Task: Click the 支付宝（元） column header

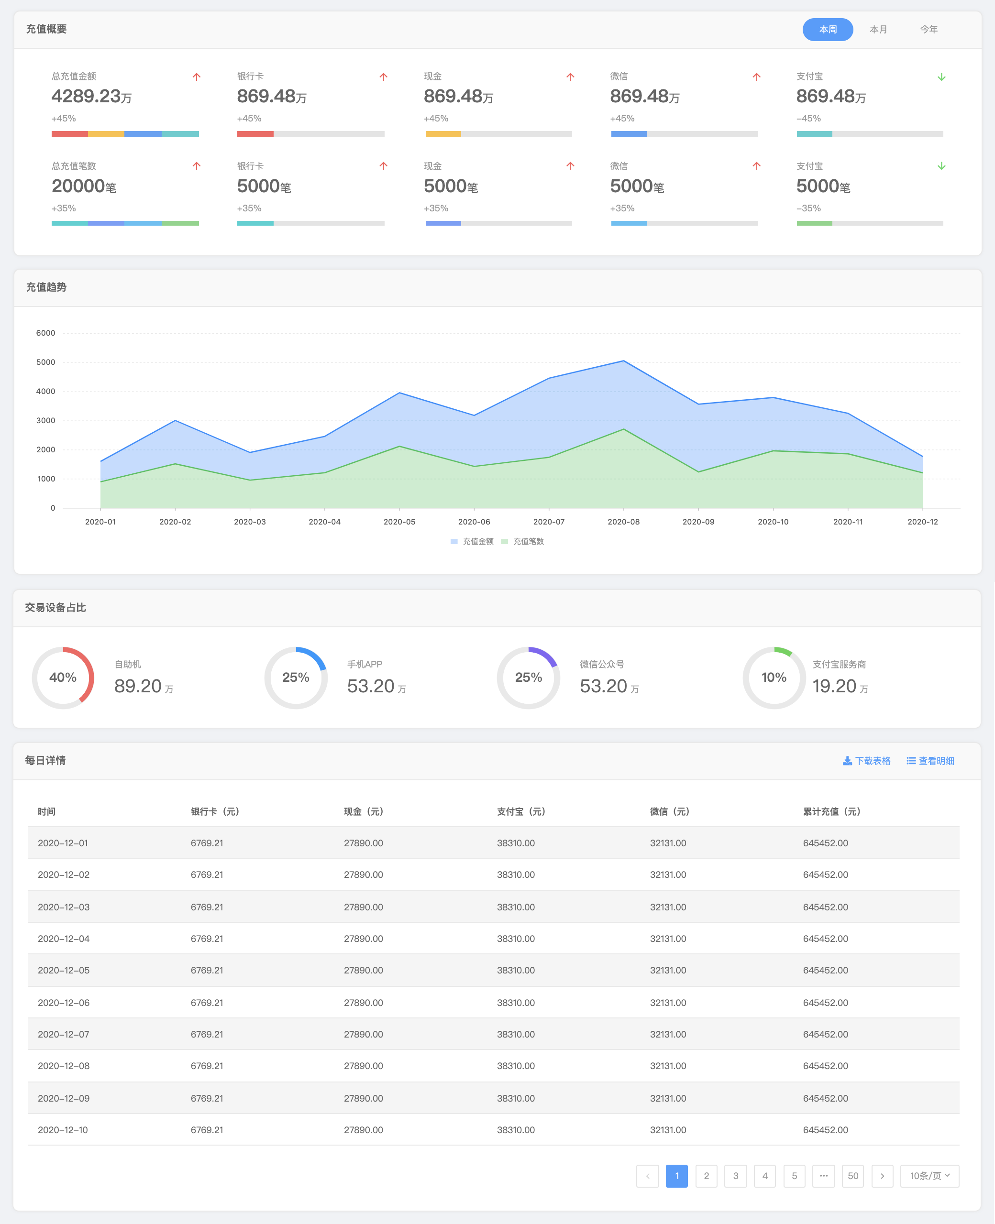Action: (521, 811)
